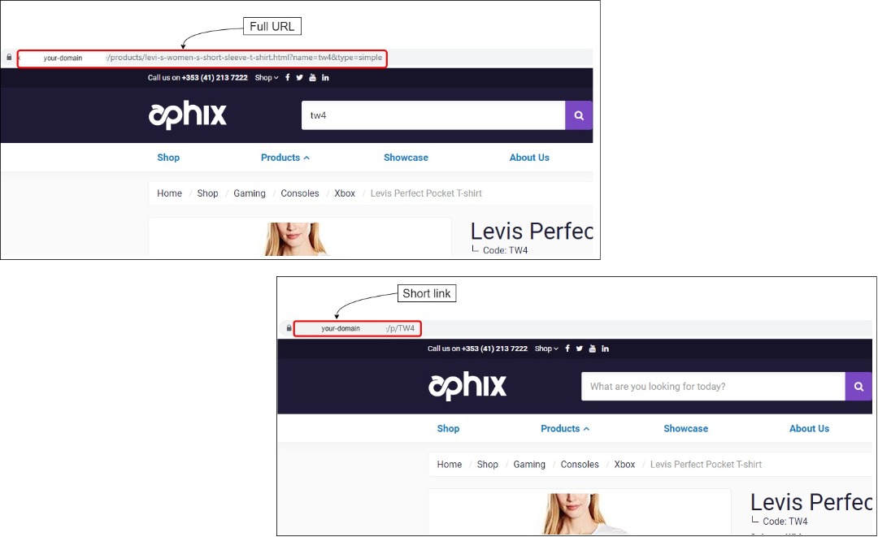Open Twitter icon in top header bar
The width and height of the screenshot is (878, 537).
[299, 78]
